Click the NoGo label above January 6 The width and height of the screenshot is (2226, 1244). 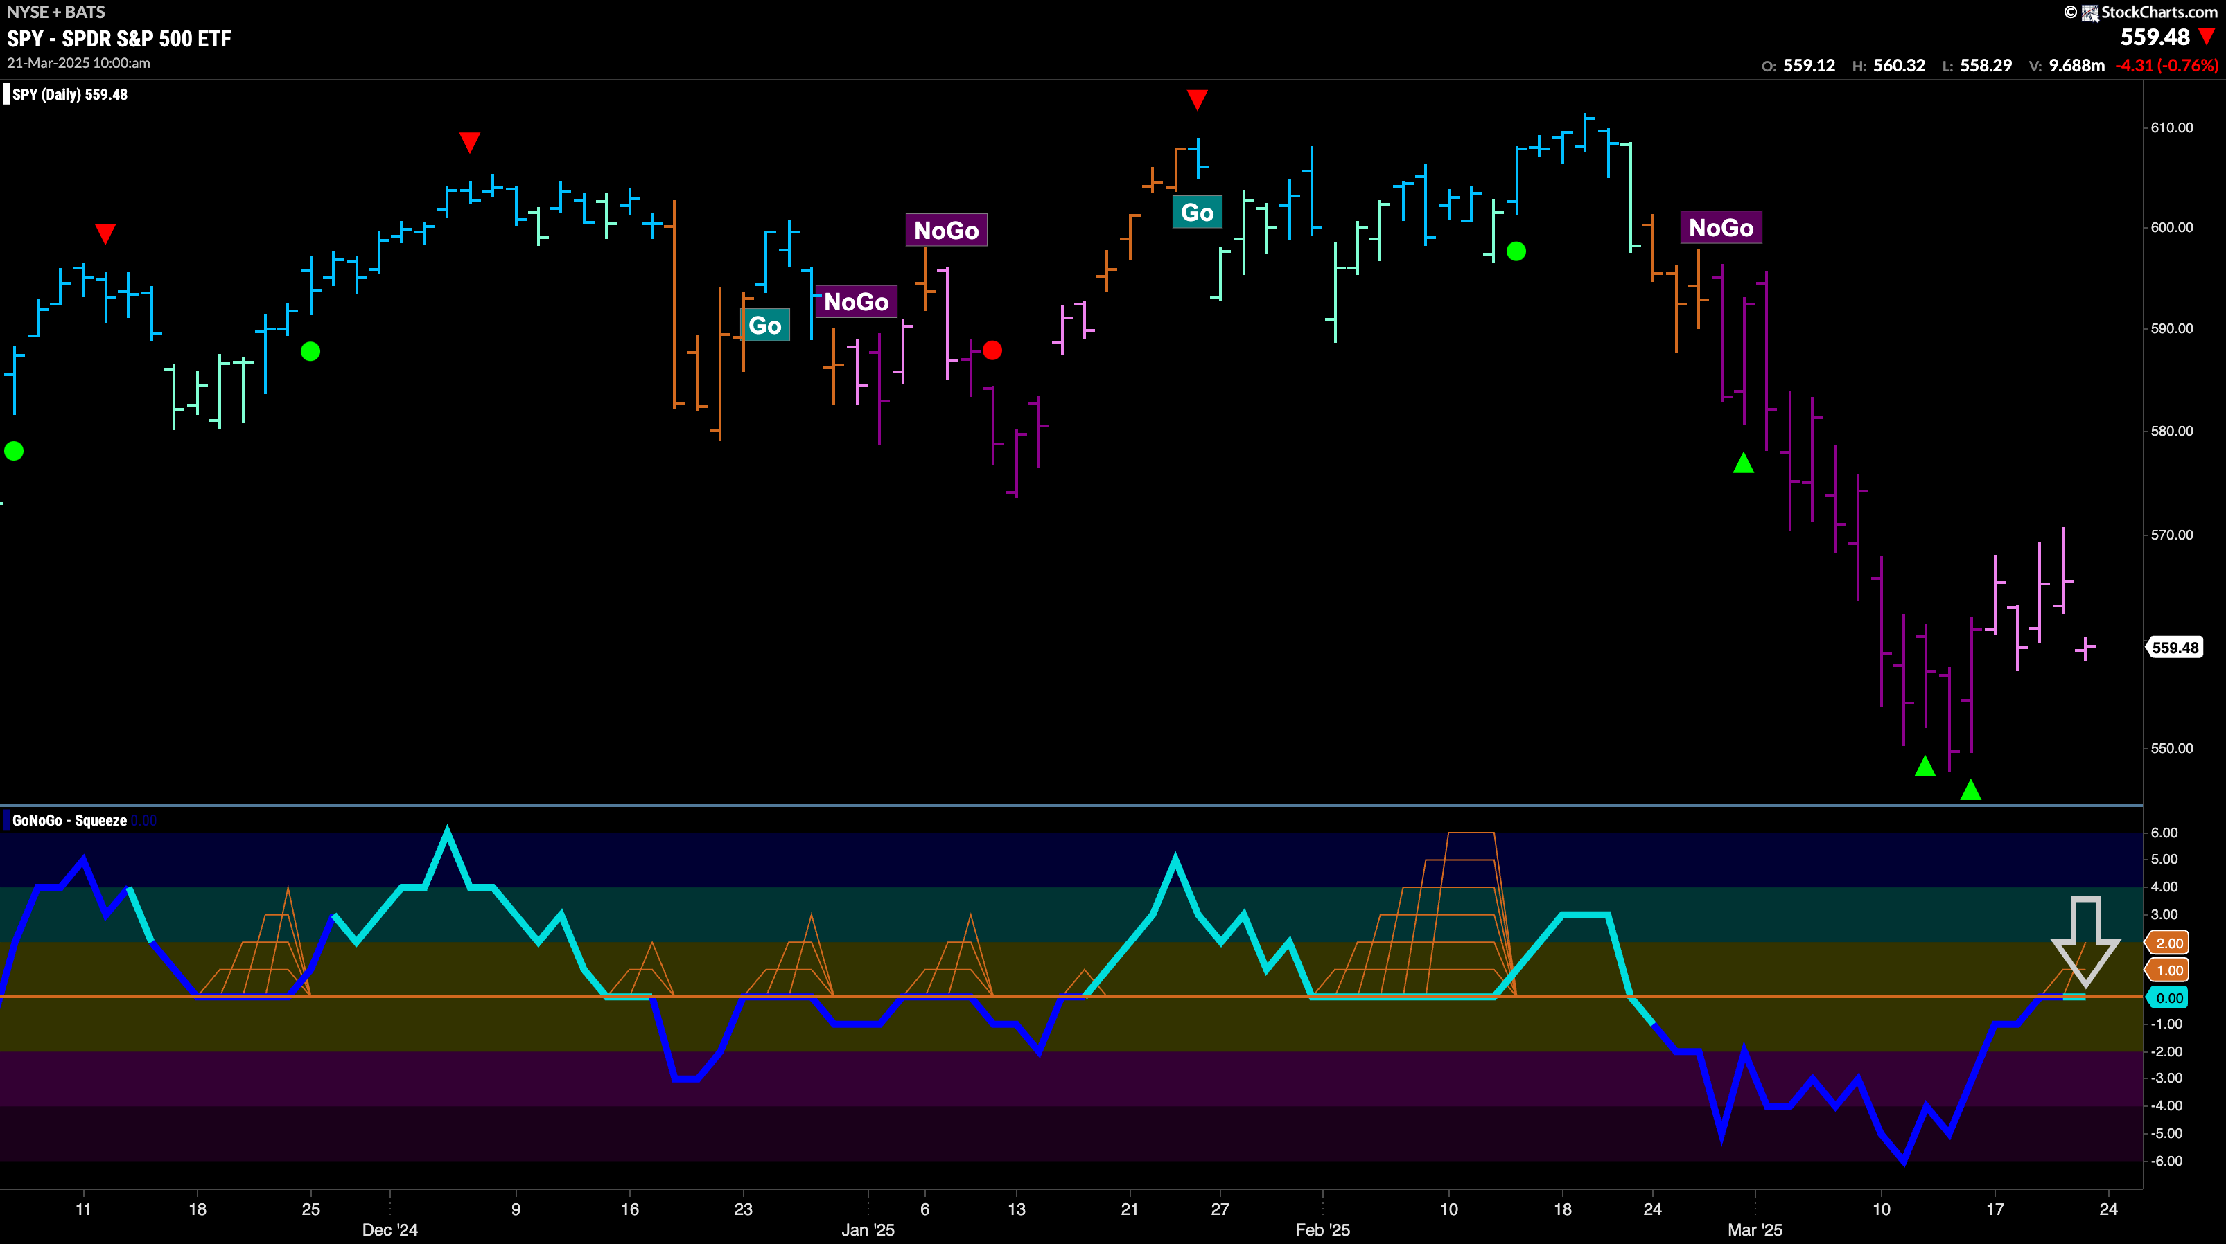(946, 231)
